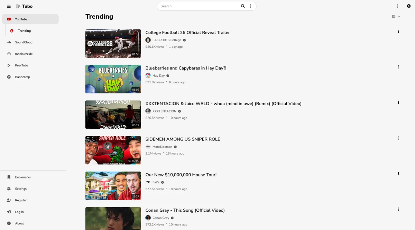The height and width of the screenshot is (230, 415).
Task: Click the hamburger menu icon
Action: click(9, 6)
